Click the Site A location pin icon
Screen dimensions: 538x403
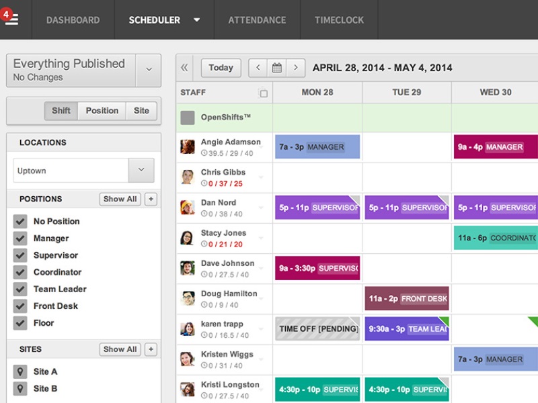click(20, 371)
